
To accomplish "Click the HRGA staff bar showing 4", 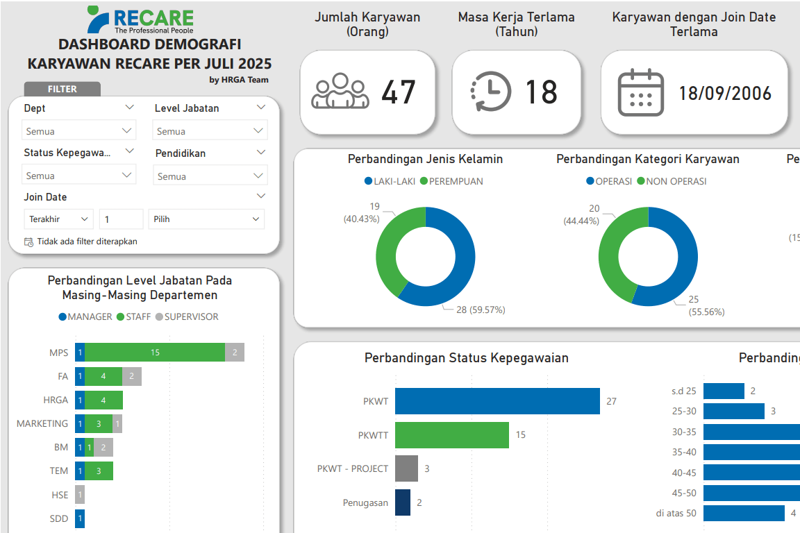I will point(103,400).
